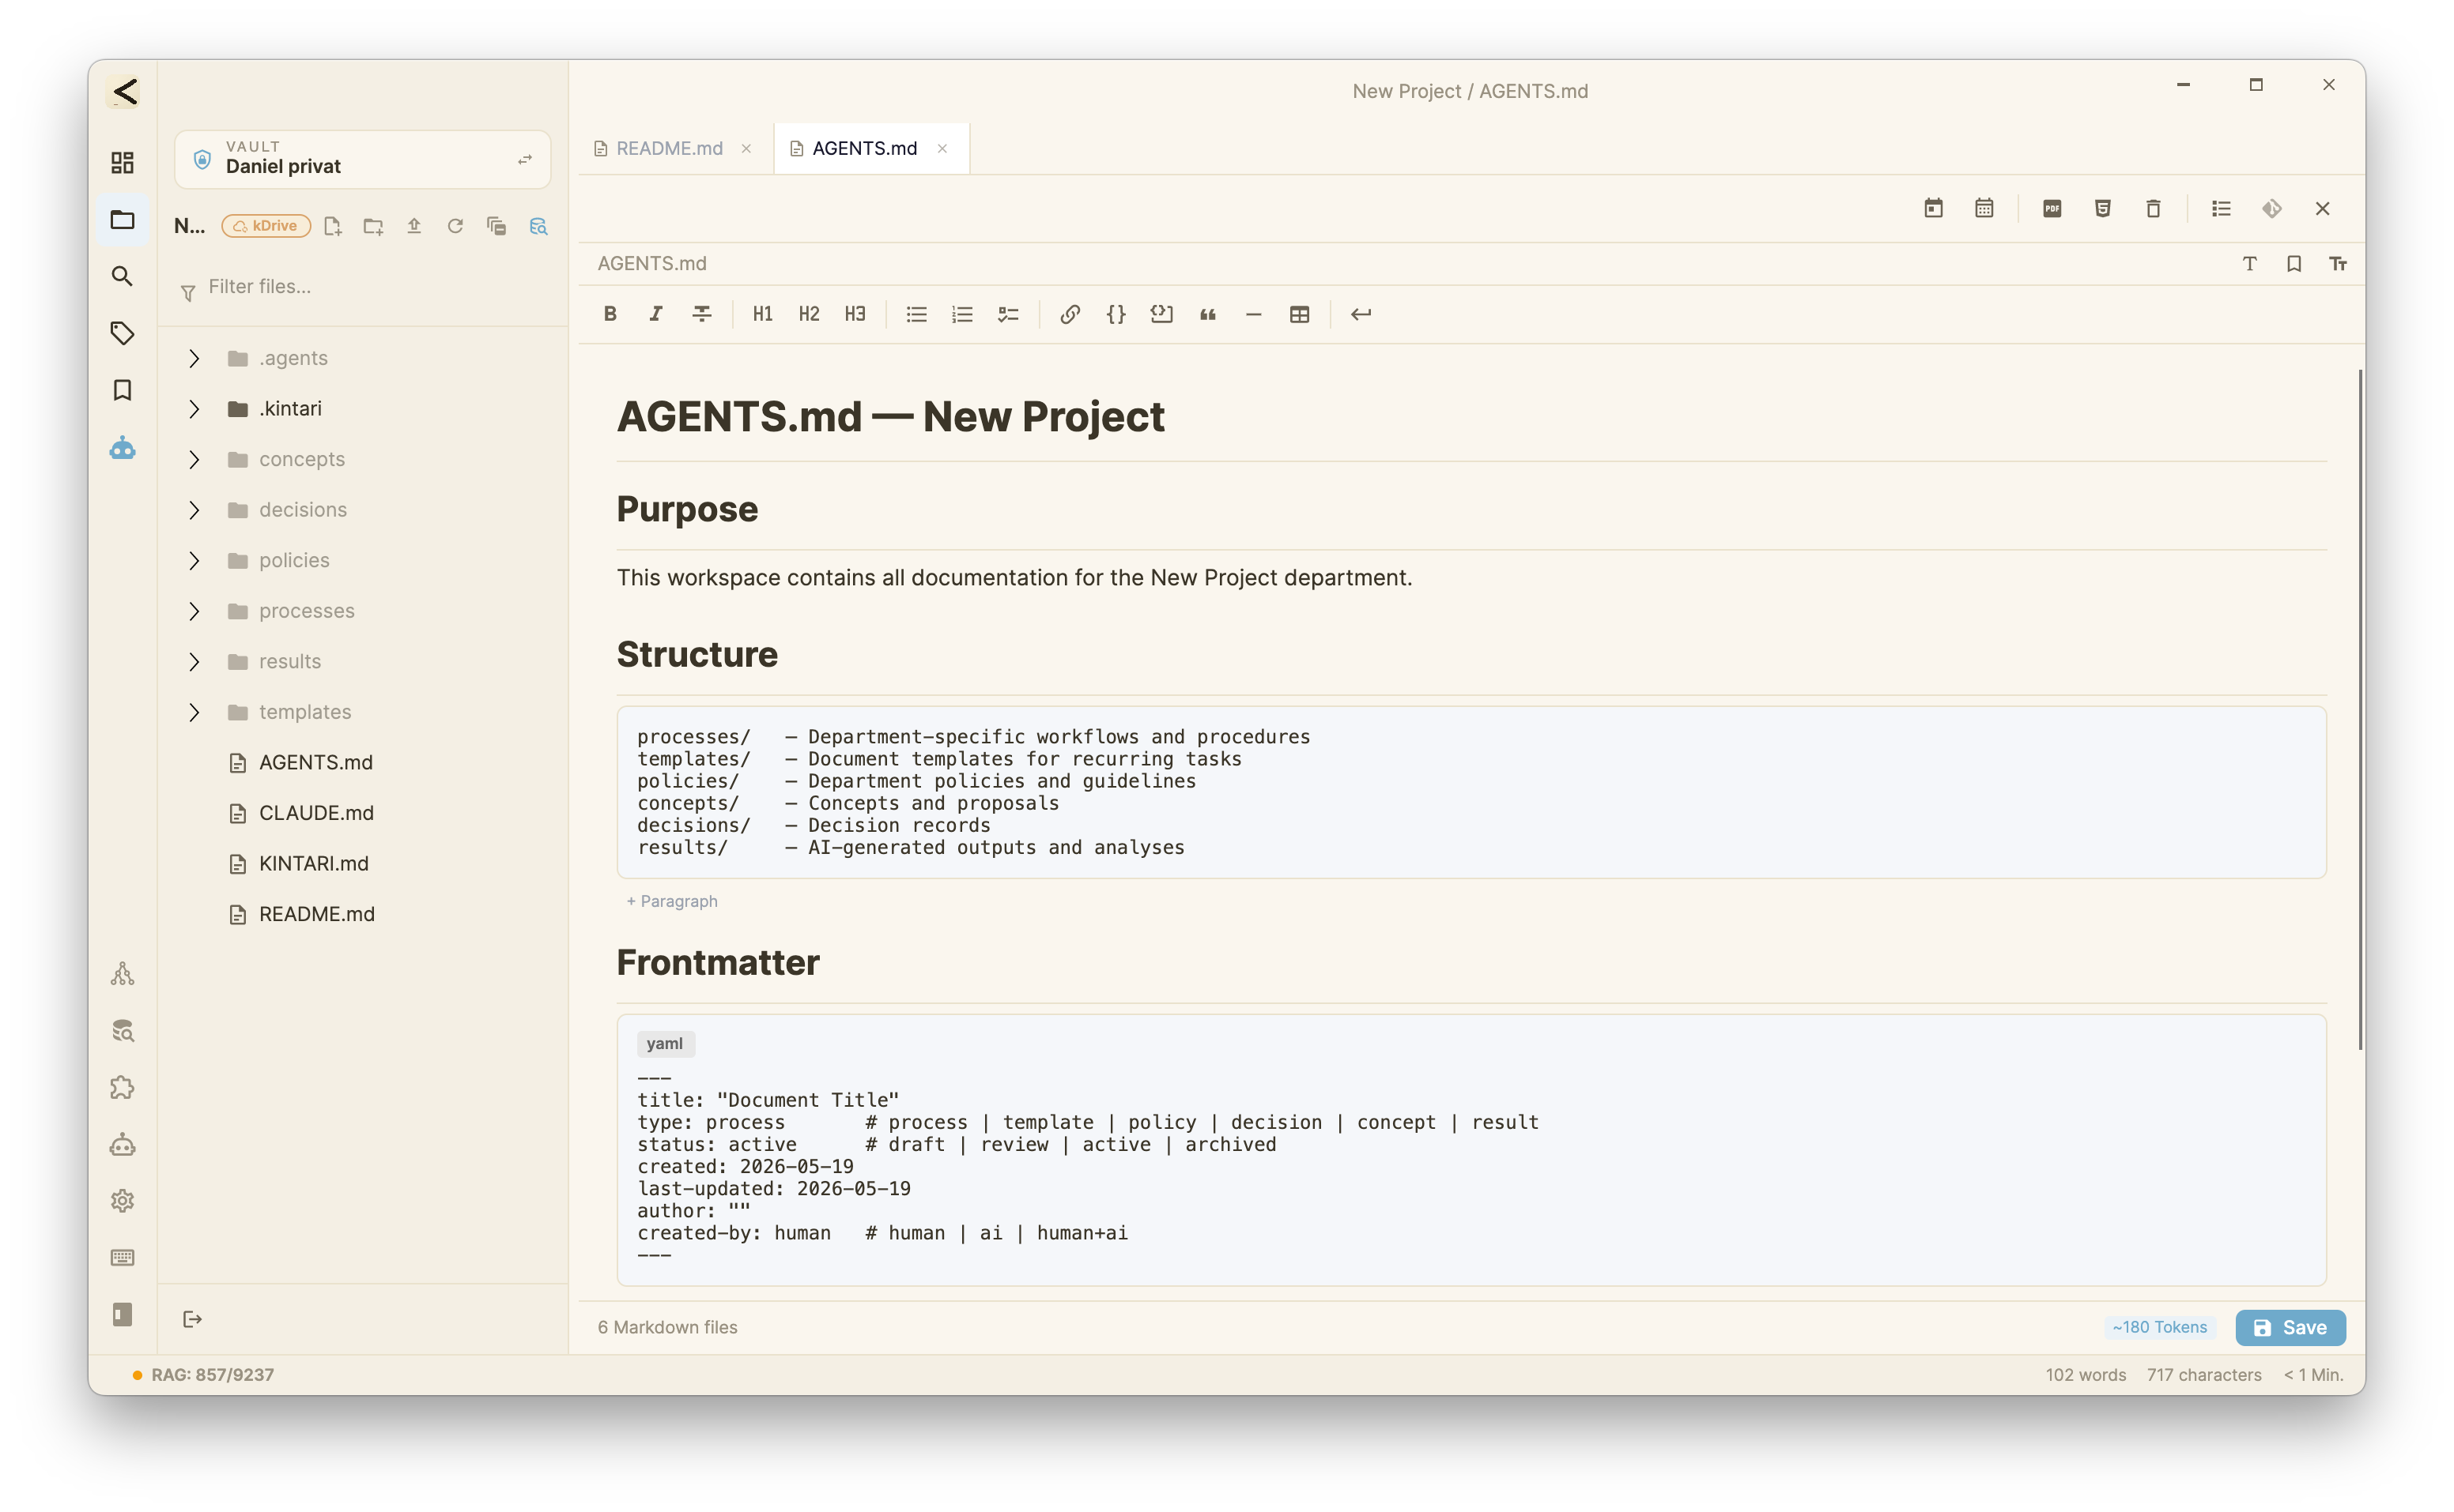Create a new file in the vault
Screen dimensions: 2454x1512
tap(334, 226)
